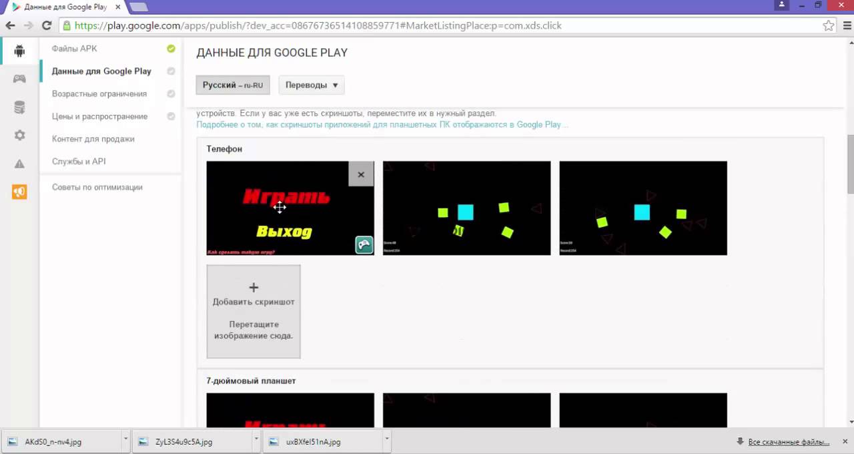Select the Русский ru-RU language button
This screenshot has width=854, height=454.
point(233,85)
